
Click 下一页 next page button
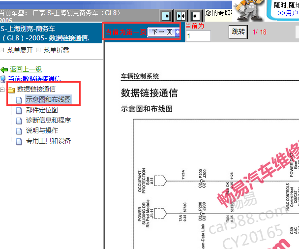click(x=164, y=32)
